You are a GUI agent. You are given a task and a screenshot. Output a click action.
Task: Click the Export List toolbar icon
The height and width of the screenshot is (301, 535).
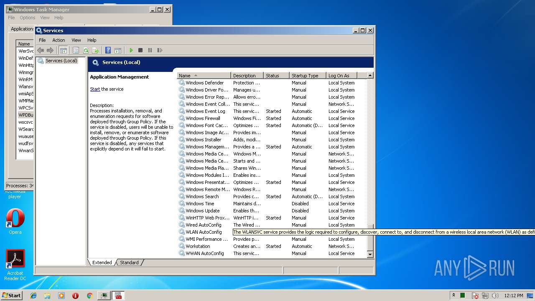pos(95,50)
